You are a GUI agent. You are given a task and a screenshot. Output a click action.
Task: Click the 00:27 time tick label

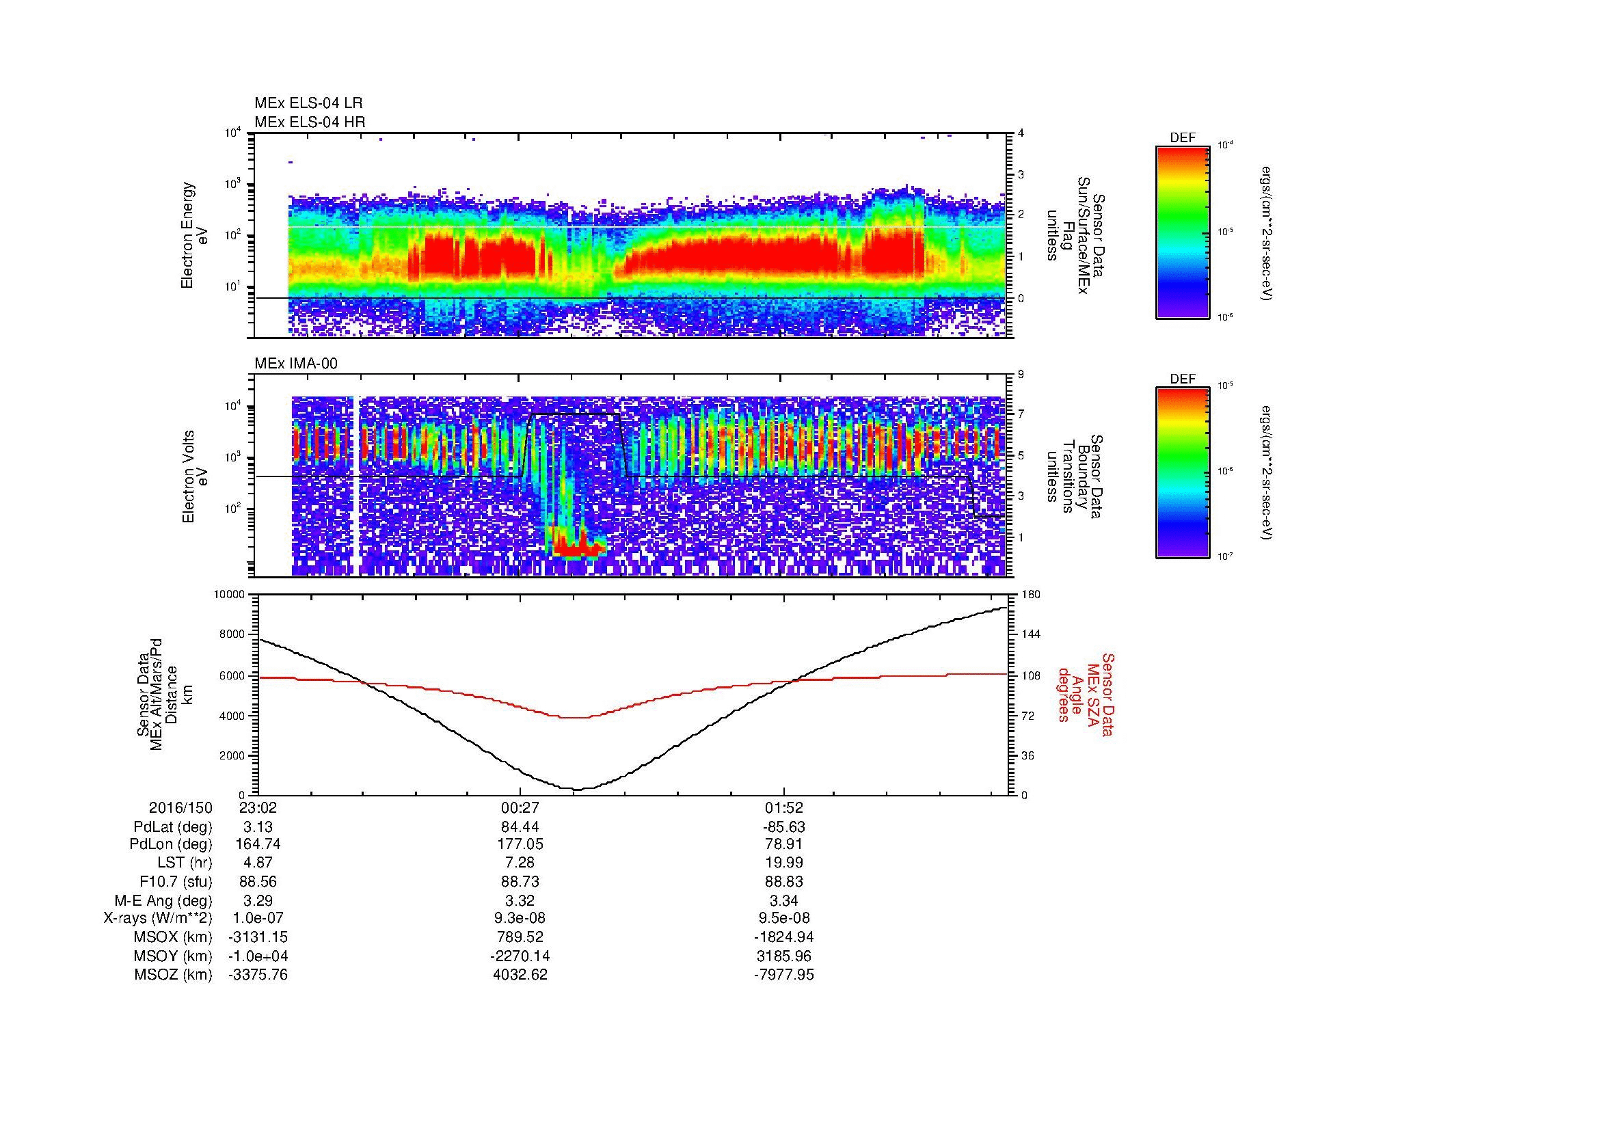(520, 807)
